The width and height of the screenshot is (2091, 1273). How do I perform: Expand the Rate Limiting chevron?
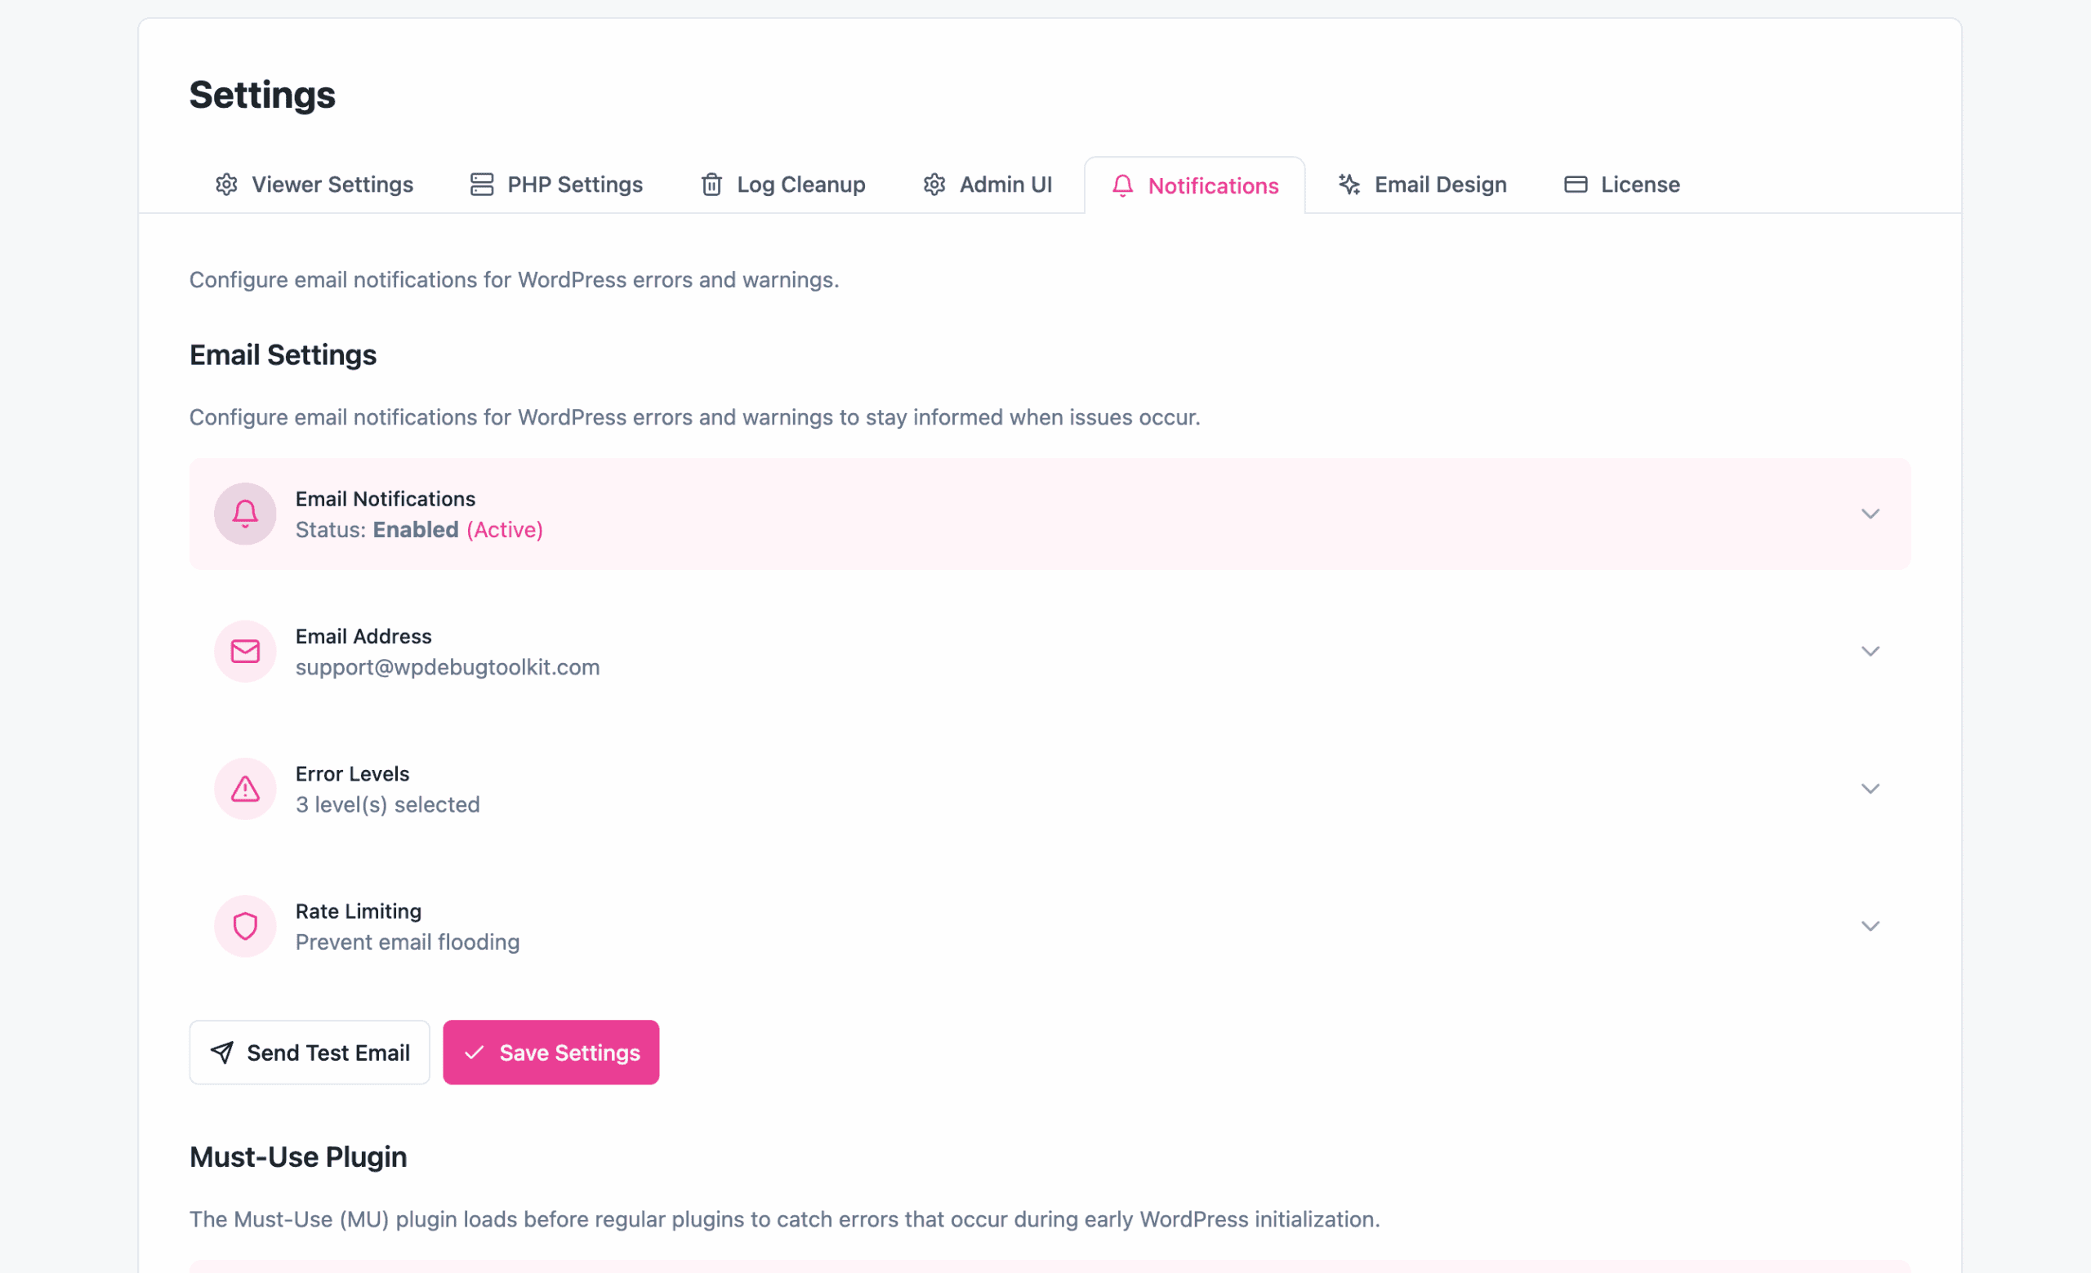tap(1870, 926)
